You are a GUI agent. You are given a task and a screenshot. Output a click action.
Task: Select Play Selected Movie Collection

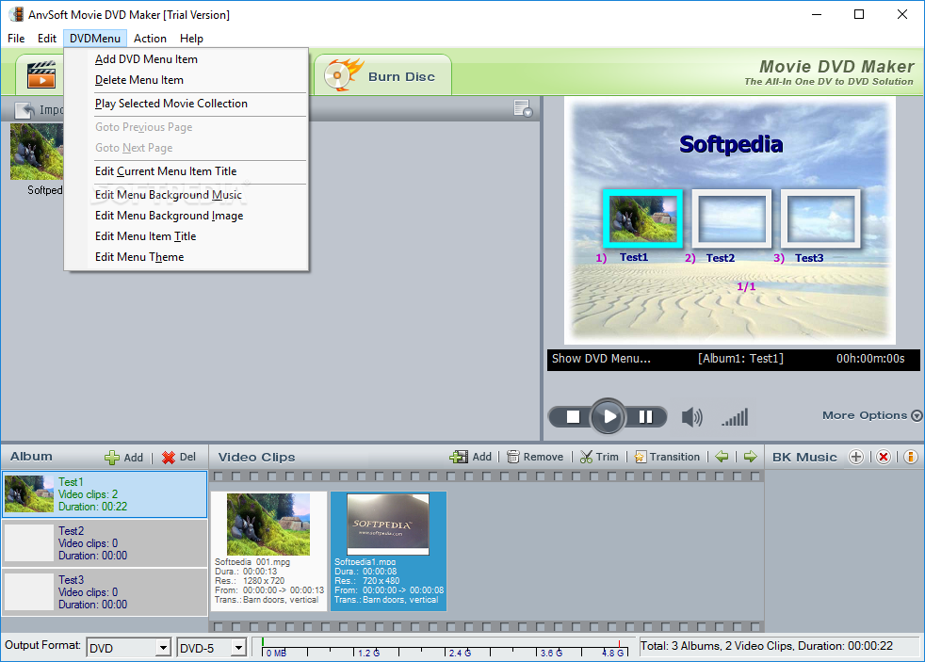point(186,104)
